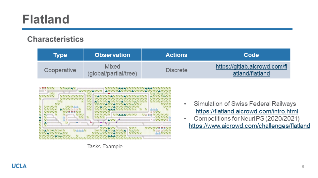Click the "Discrete" table cell

point(176,70)
